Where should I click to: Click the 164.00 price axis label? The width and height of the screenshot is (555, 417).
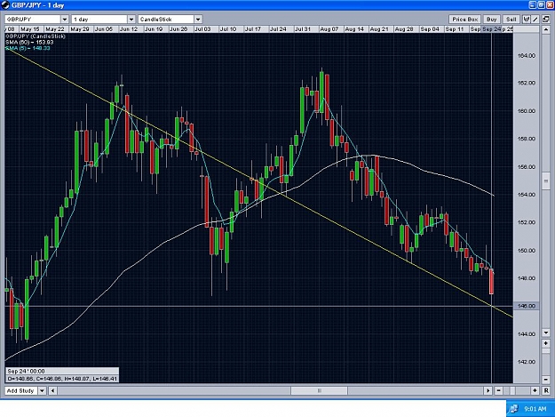tap(527, 56)
